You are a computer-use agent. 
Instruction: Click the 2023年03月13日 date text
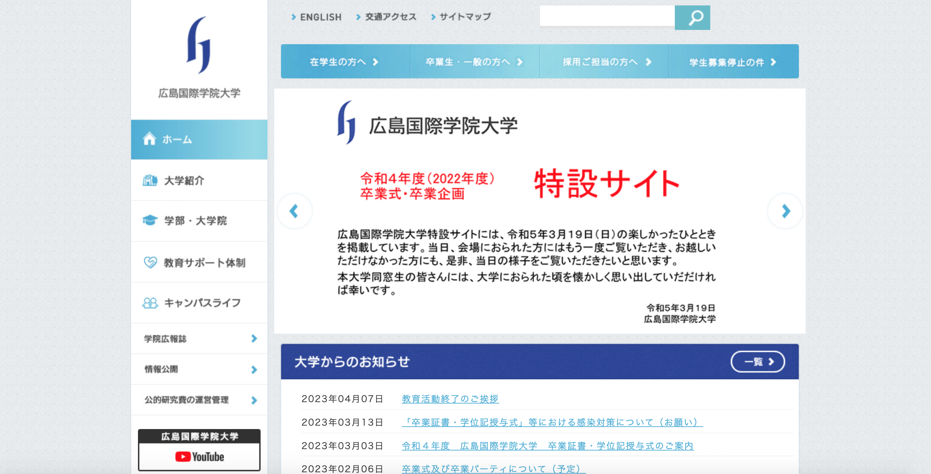[342, 422]
